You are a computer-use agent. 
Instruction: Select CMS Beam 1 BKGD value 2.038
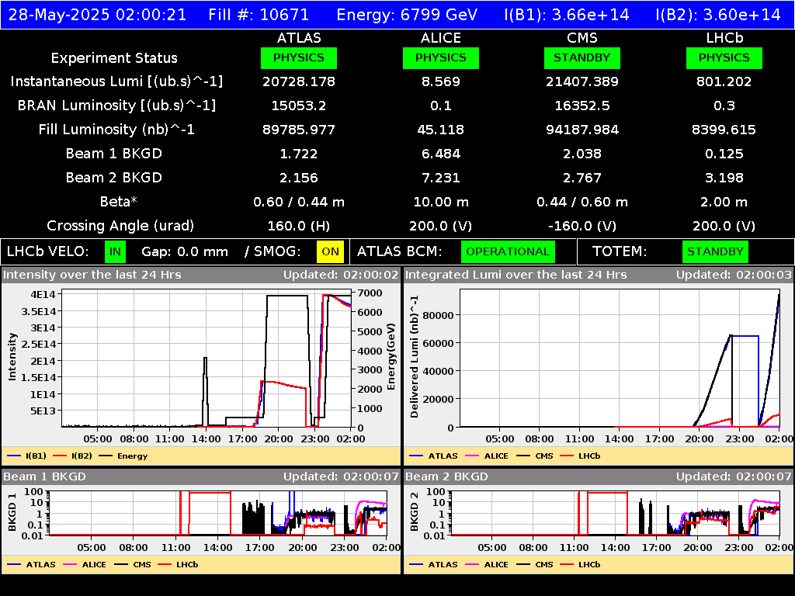click(x=582, y=154)
